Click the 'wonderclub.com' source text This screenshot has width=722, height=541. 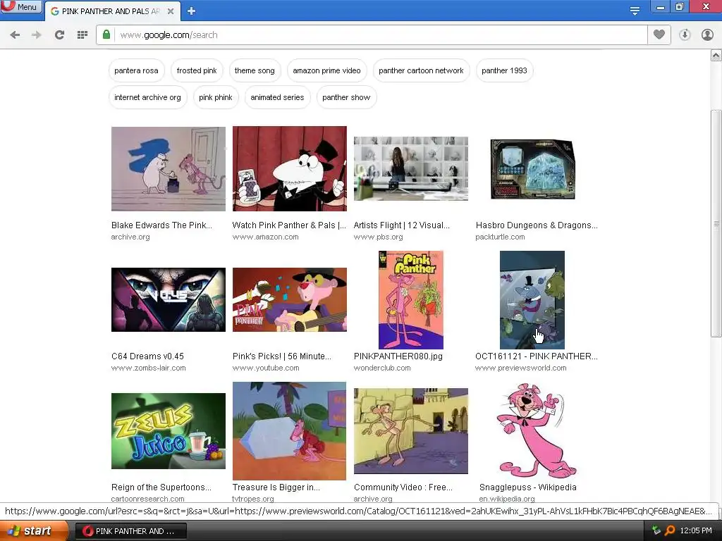[382, 368]
